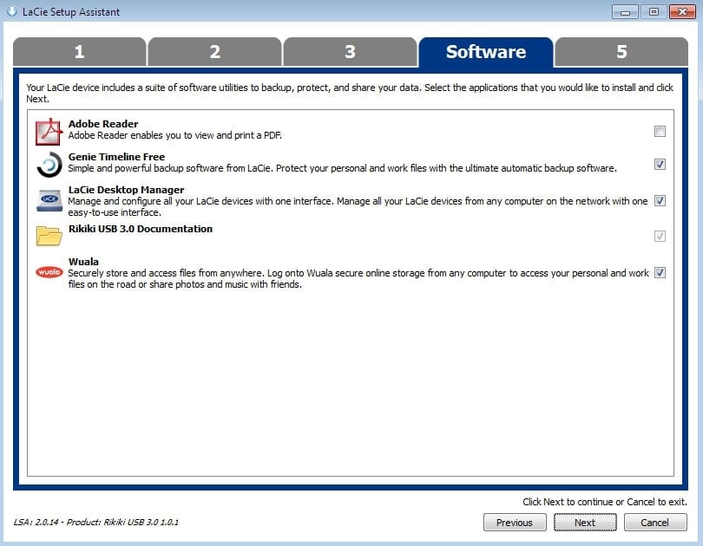Select the Rikiki USB 3.0 Documentation title
The width and height of the screenshot is (703, 546).
click(141, 229)
